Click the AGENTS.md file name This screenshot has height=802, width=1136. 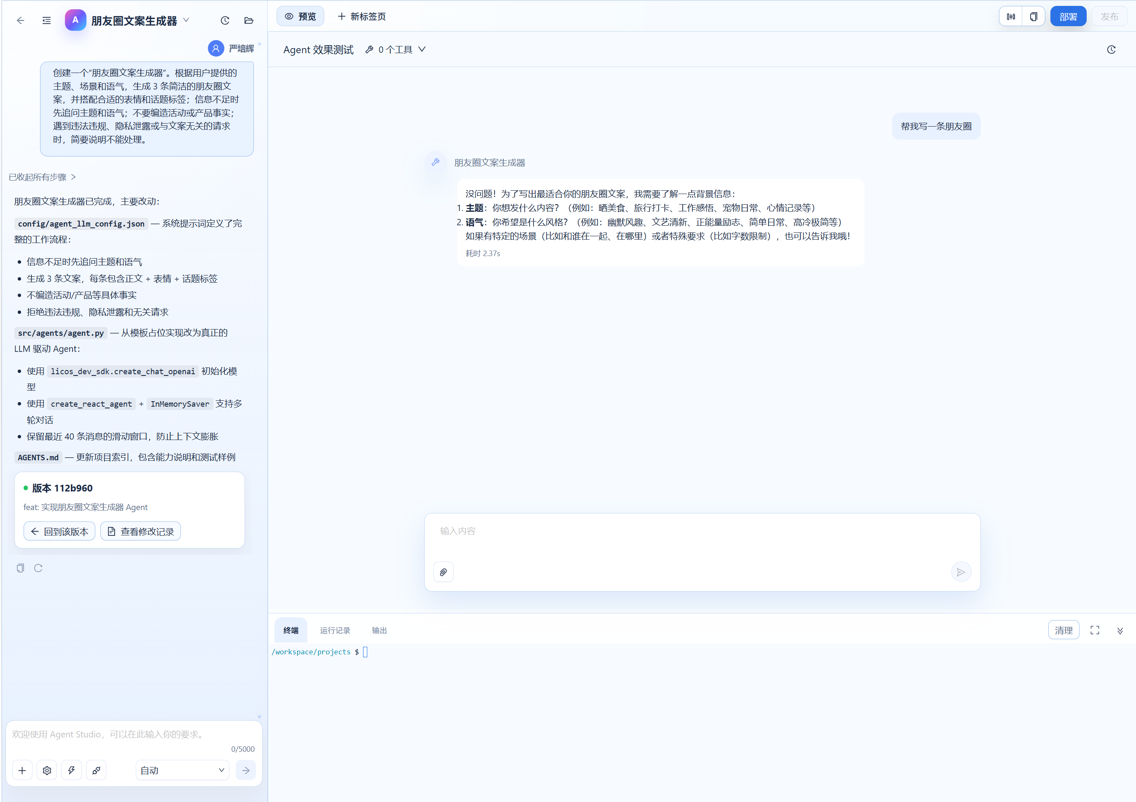point(38,457)
